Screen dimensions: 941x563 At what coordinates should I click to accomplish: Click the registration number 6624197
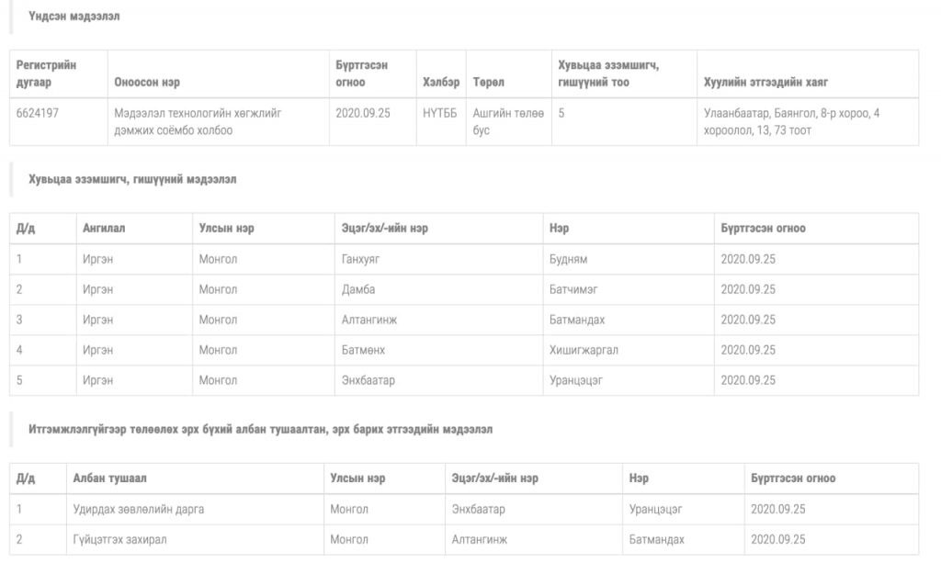click(37, 113)
